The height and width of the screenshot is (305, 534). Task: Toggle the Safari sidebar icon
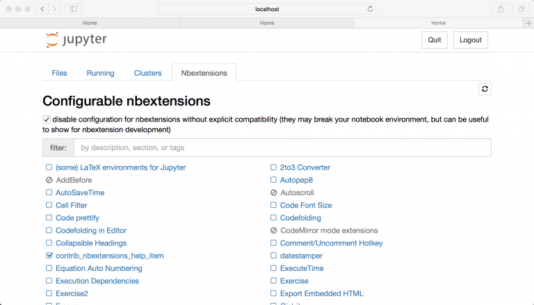tap(74, 9)
